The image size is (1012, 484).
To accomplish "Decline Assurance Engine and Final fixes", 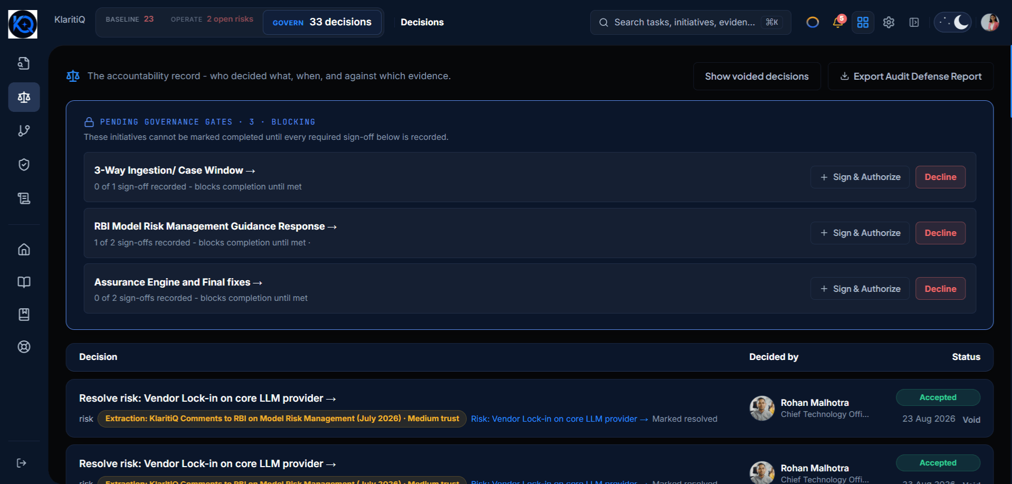I will tap(940, 289).
